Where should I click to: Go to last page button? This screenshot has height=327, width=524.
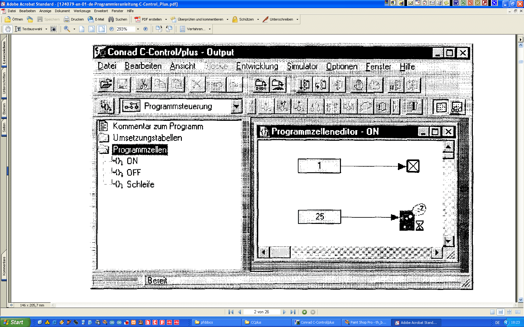pos(293,312)
